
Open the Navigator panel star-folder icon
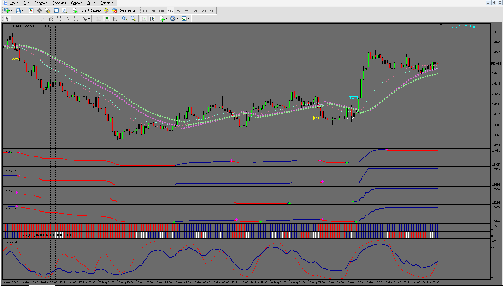pyautogui.click(x=48, y=10)
